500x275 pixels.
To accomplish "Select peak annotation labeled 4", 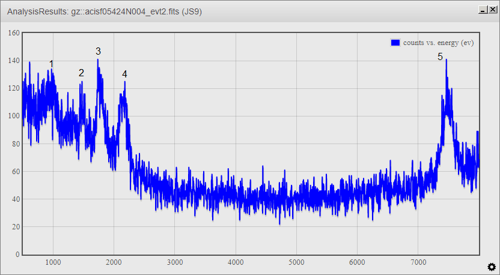I will (124, 74).
